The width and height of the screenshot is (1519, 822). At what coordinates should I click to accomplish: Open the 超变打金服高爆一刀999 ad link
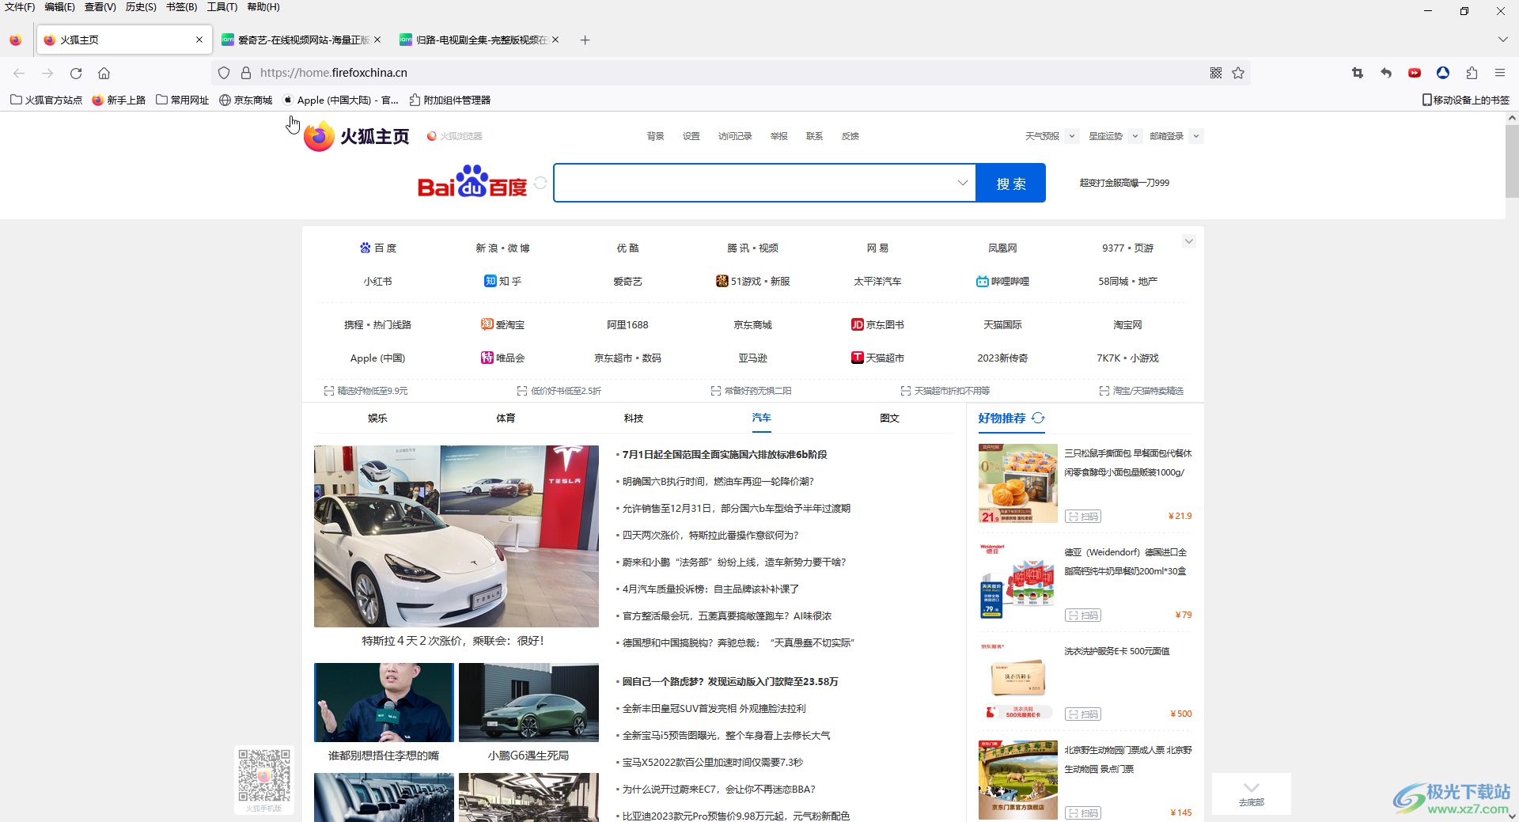tap(1124, 183)
